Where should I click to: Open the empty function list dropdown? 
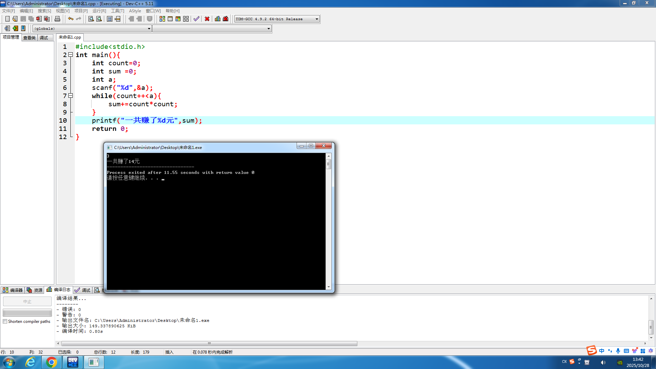(269, 29)
